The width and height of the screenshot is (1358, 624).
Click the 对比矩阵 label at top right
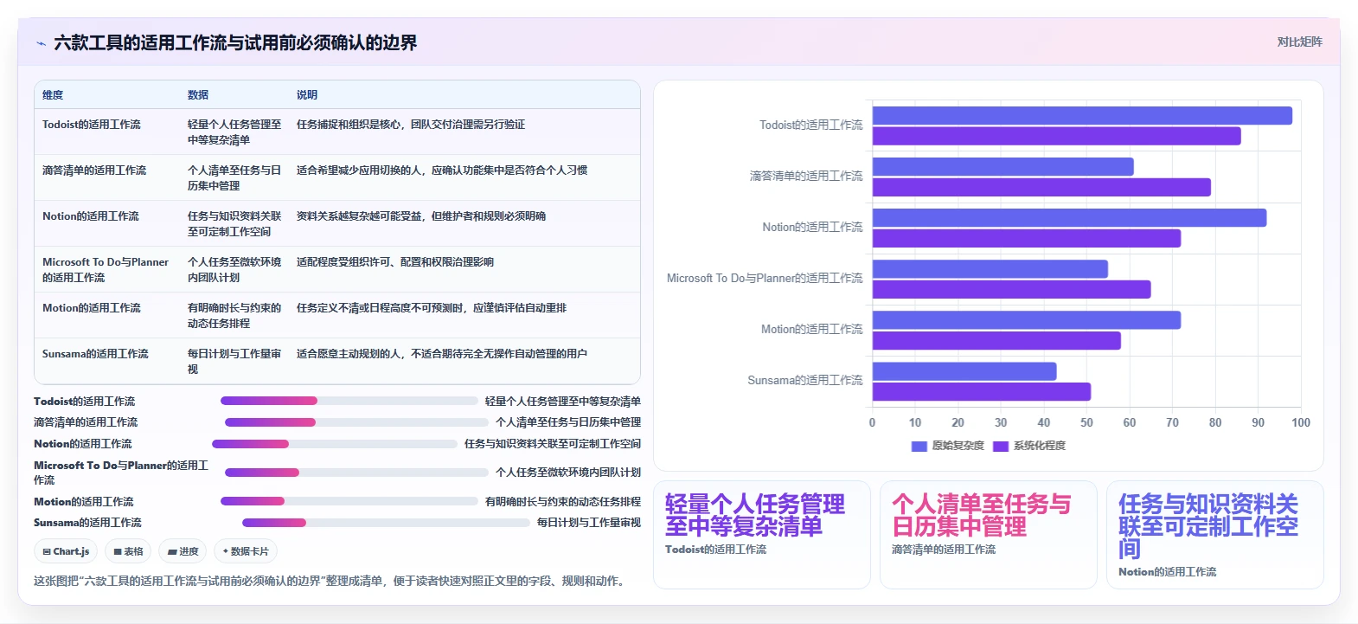(x=1299, y=42)
